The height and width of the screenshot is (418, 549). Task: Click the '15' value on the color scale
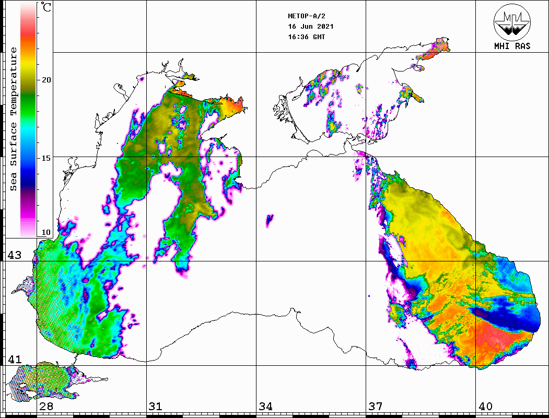pos(46,158)
